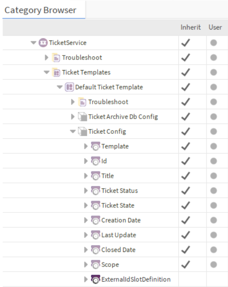The width and height of the screenshot is (228, 287).
Task: Click the Inherit column header
Action: [x=191, y=27]
